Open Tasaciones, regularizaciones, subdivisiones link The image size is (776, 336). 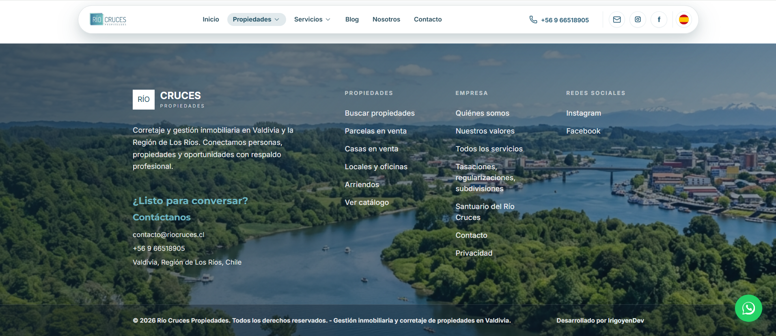pos(485,178)
